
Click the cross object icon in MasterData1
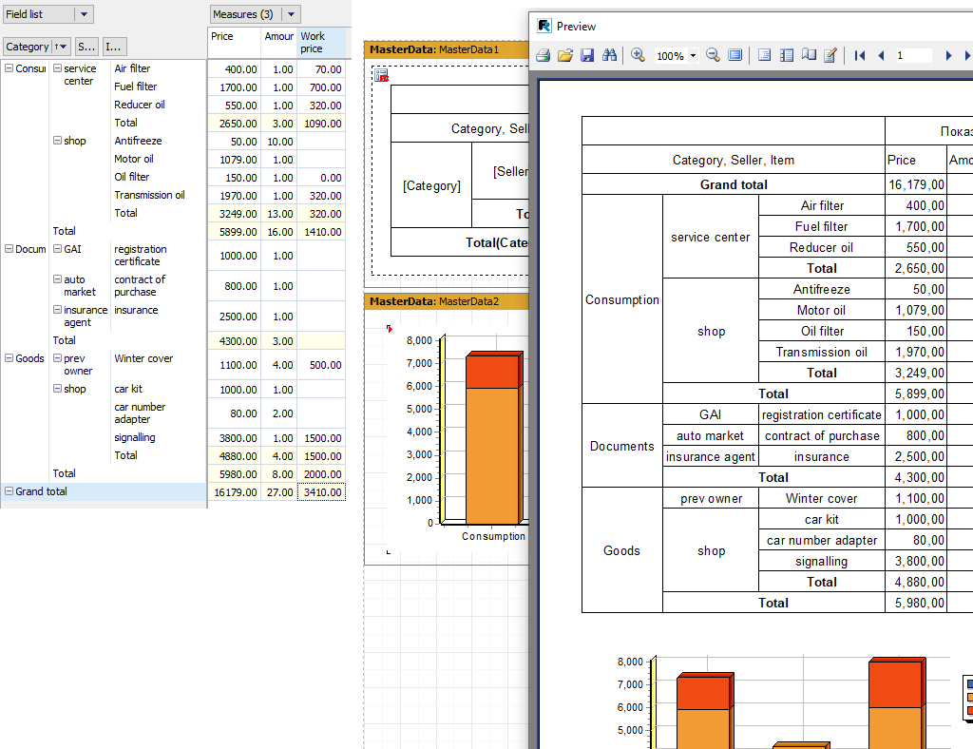tap(381, 76)
